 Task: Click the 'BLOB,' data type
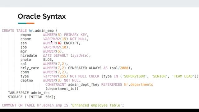point(48,60)
